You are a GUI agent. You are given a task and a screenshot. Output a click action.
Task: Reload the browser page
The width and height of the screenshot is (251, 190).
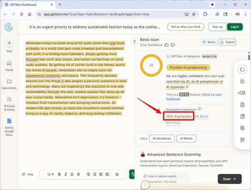(21, 14)
